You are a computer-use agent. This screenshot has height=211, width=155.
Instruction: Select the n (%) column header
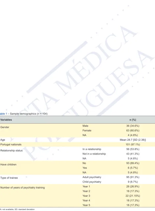pyautogui.click(x=133, y=120)
